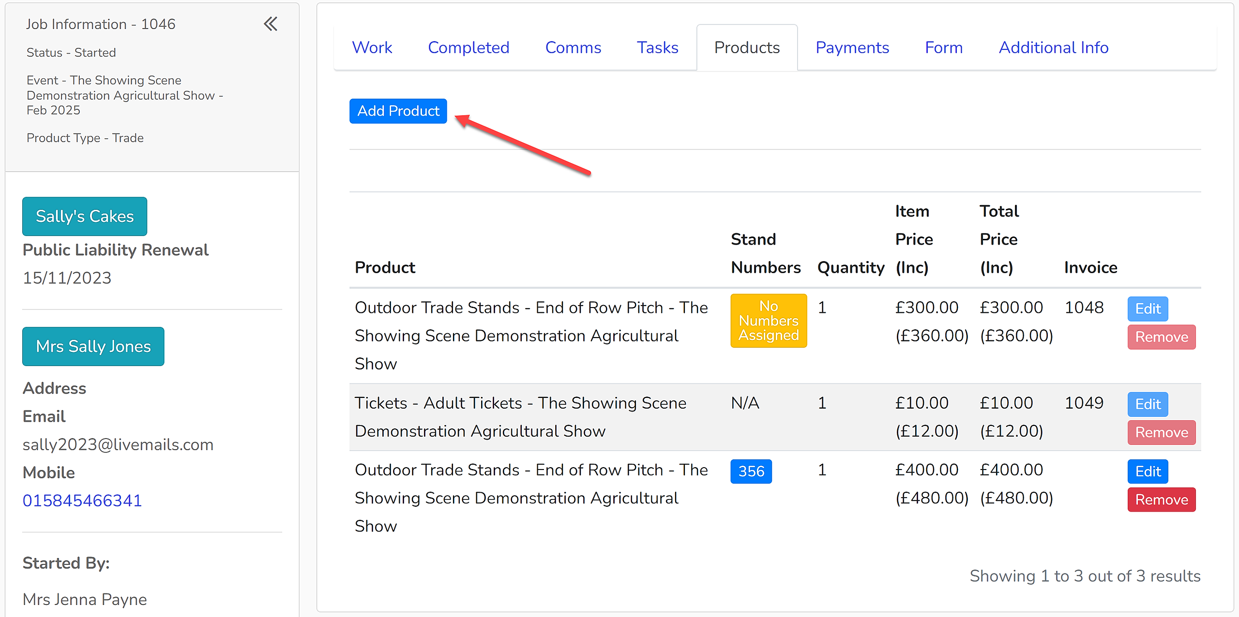The width and height of the screenshot is (1239, 617).
Task: Click the Invoice column header
Action: click(x=1091, y=268)
